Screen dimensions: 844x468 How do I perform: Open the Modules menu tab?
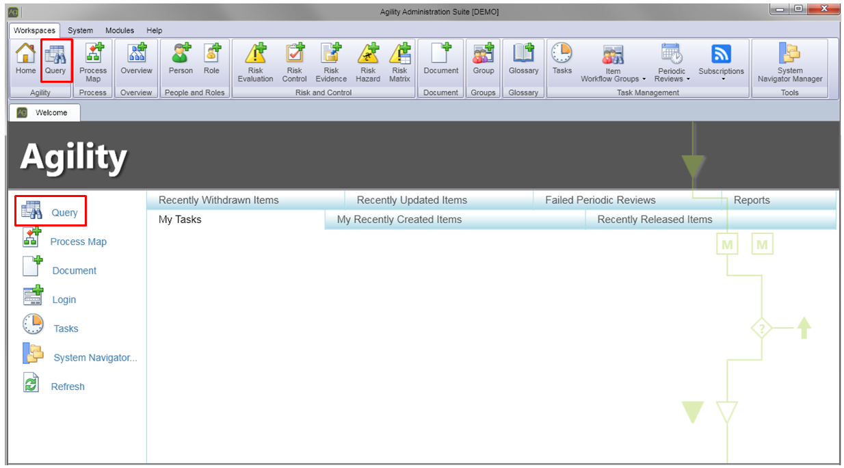(120, 30)
